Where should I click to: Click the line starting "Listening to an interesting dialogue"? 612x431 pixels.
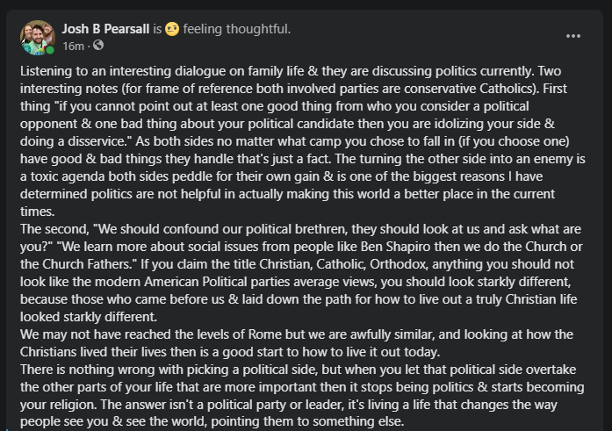point(291,71)
